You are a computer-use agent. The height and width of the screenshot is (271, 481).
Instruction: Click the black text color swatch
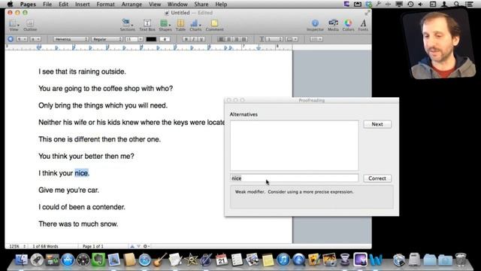(151, 39)
